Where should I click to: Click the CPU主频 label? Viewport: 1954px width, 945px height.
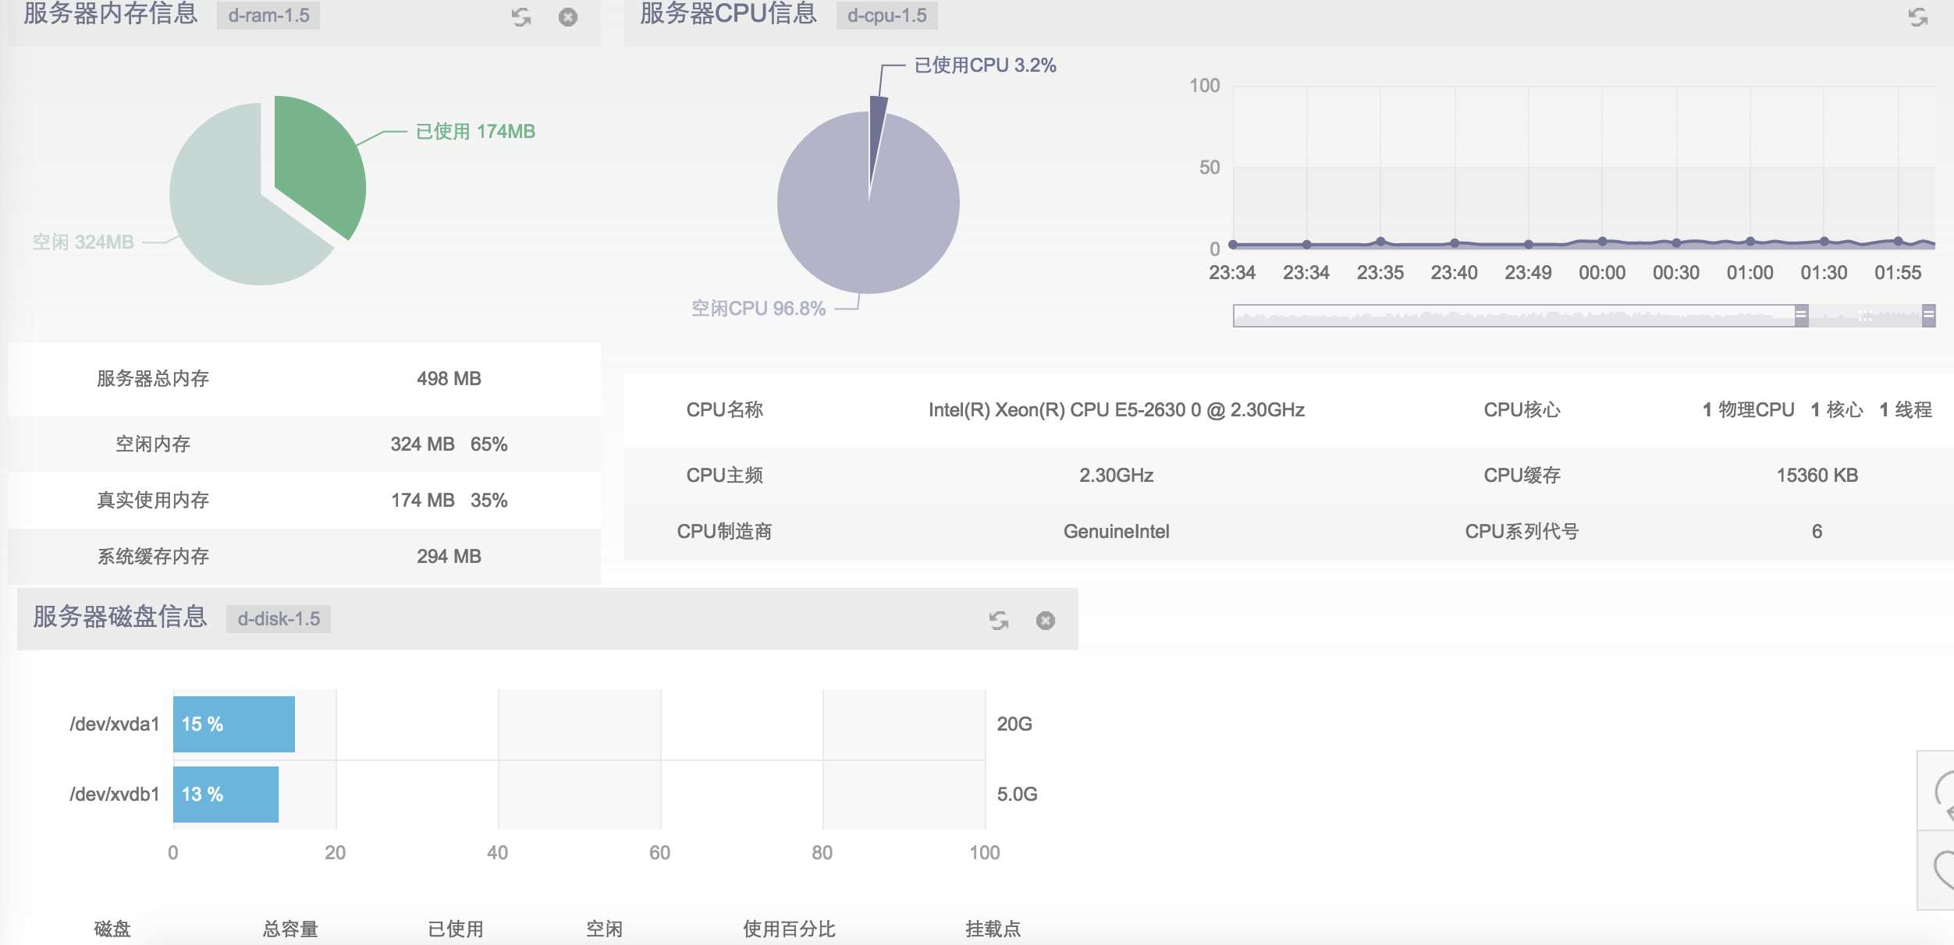pyautogui.click(x=725, y=475)
